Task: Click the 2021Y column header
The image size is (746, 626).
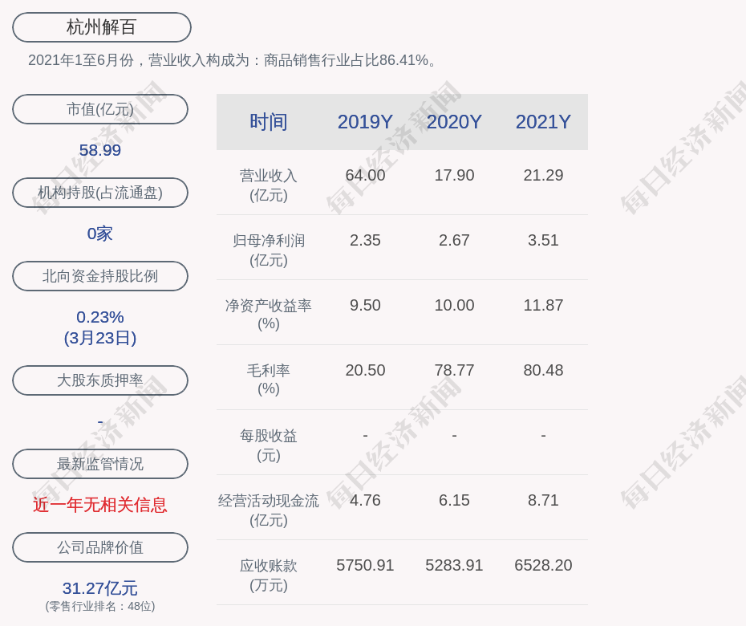Action: coord(543,122)
